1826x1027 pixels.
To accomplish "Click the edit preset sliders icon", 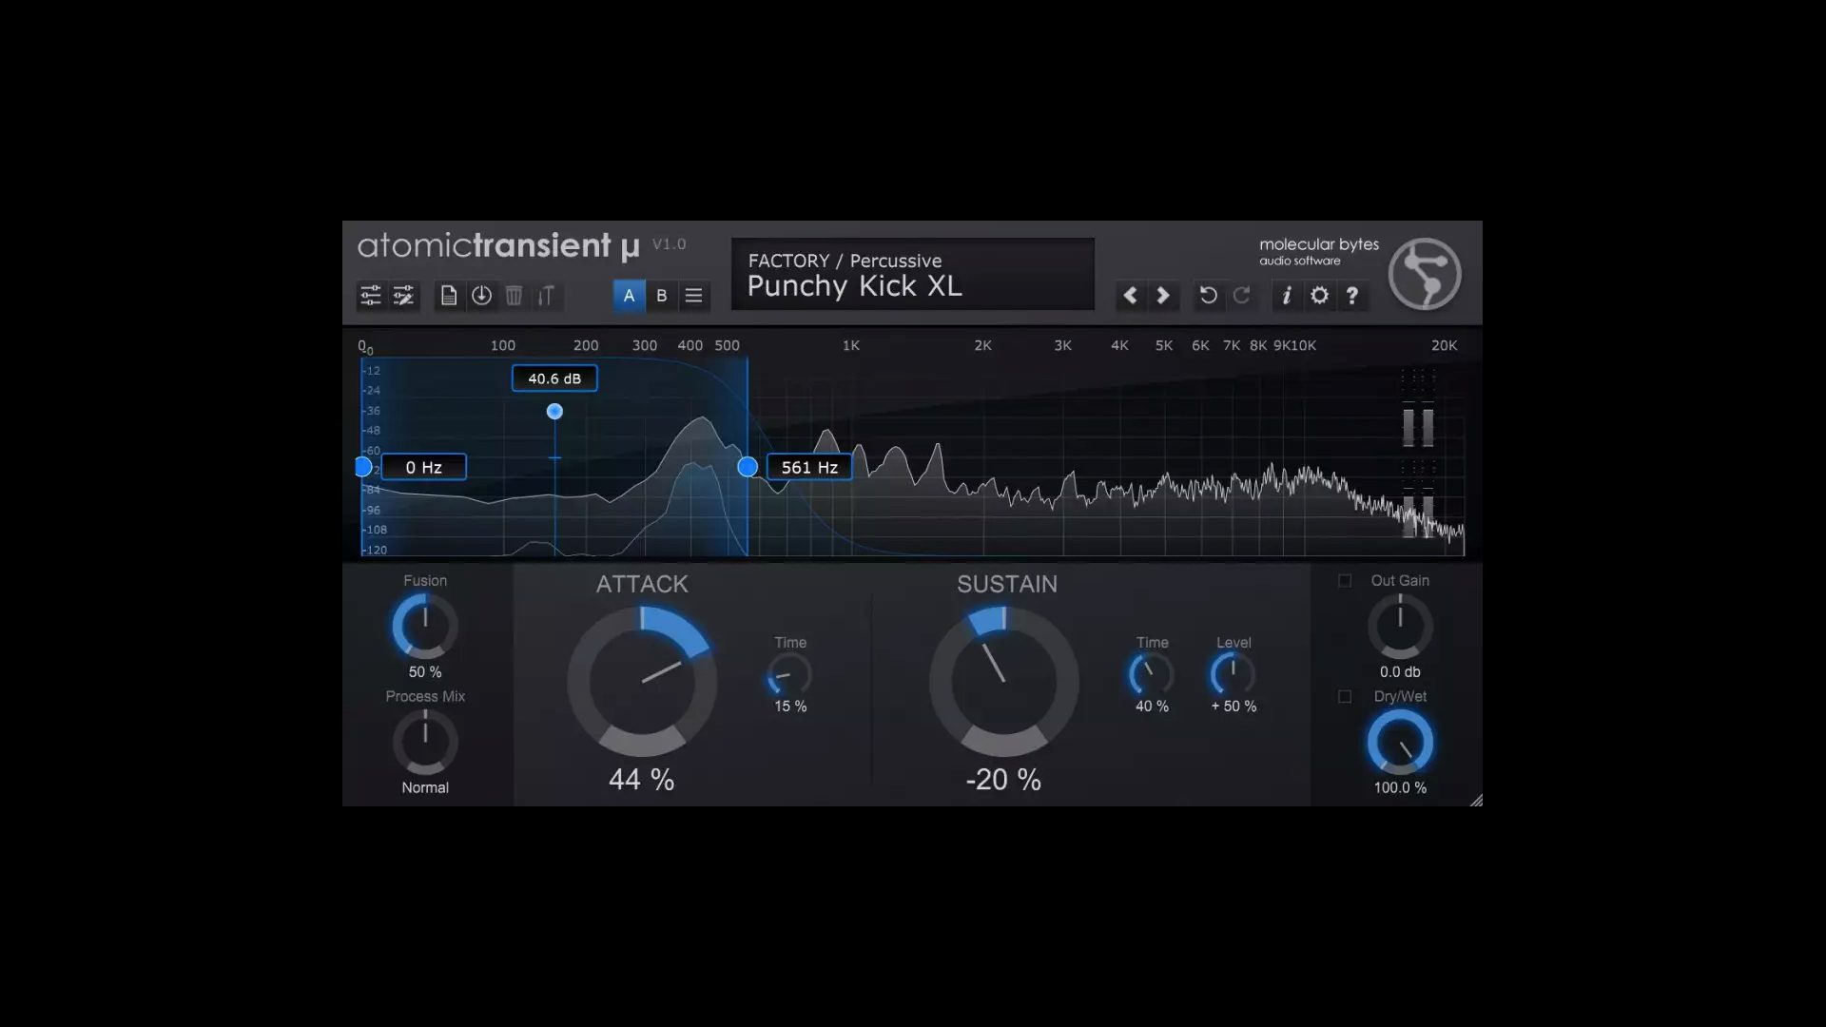I will pyautogui.click(x=403, y=296).
